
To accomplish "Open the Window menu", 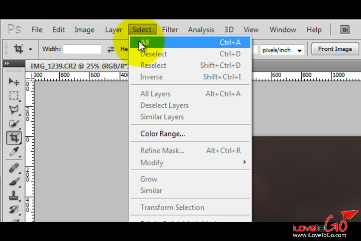I will 283,30.
